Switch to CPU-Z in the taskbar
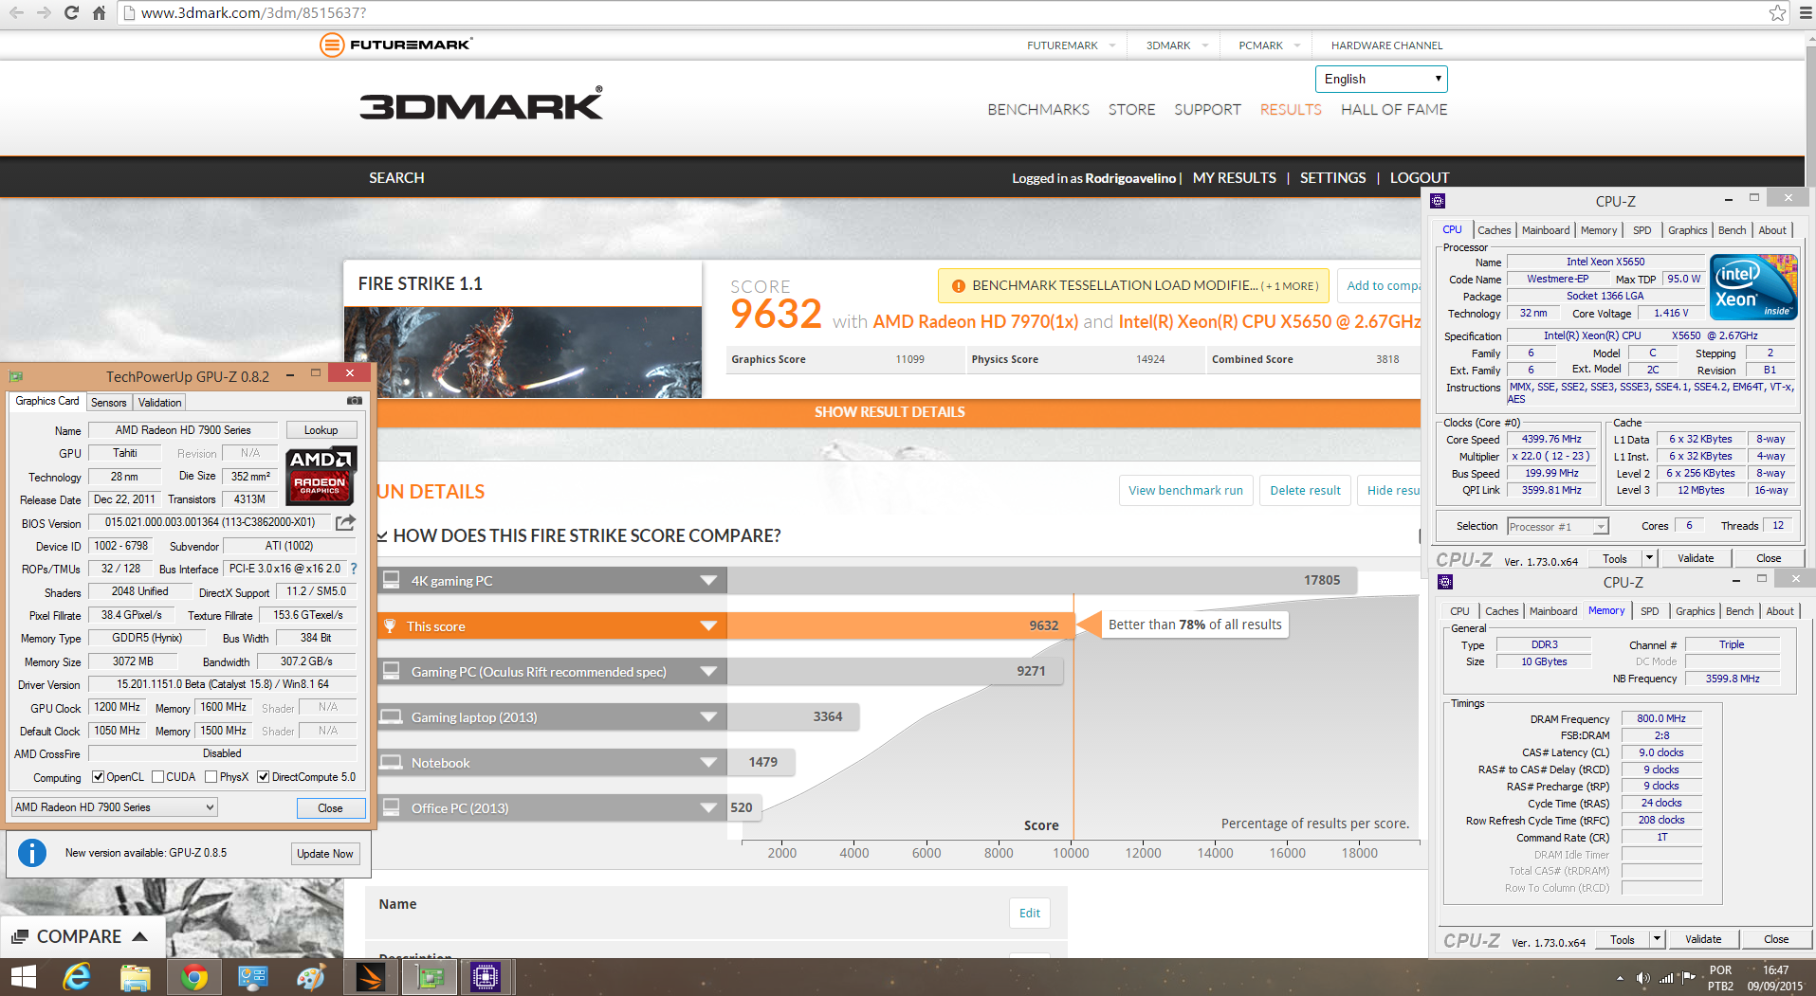Screen dimensions: 1816x996 point(486,977)
